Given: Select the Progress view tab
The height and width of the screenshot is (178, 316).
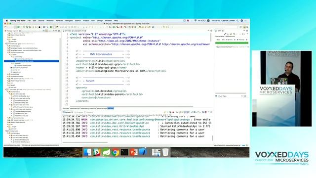Looking at the screenshot, I should point(79,112).
